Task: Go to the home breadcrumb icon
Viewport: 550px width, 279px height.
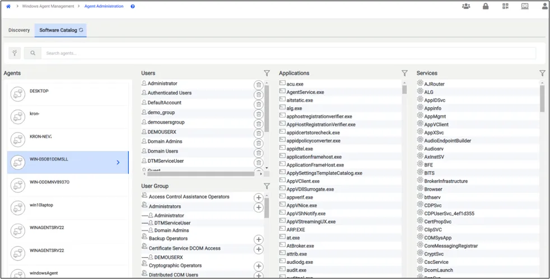Action: pyautogui.click(x=8, y=6)
